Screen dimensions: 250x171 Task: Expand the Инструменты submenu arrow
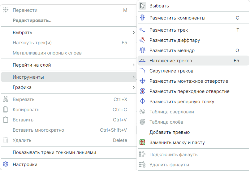133,77
